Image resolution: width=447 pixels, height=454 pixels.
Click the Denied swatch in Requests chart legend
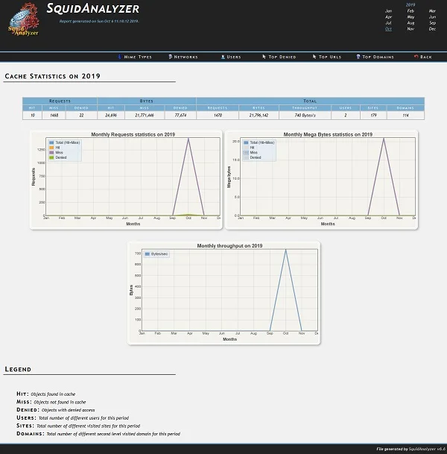point(51,157)
